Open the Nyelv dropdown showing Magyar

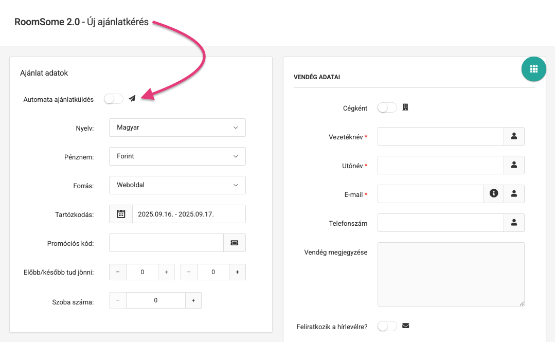[x=177, y=128]
